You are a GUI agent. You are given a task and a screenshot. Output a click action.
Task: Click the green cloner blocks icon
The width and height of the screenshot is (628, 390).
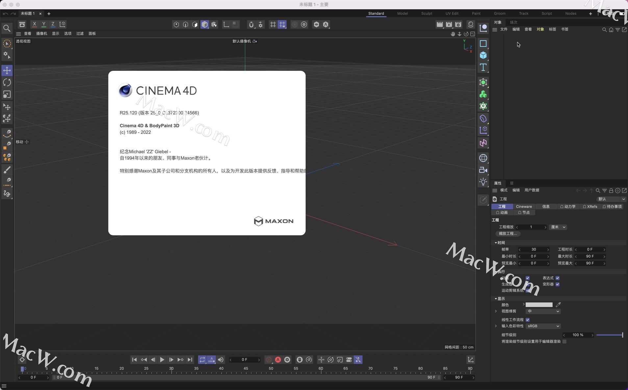pos(483,94)
